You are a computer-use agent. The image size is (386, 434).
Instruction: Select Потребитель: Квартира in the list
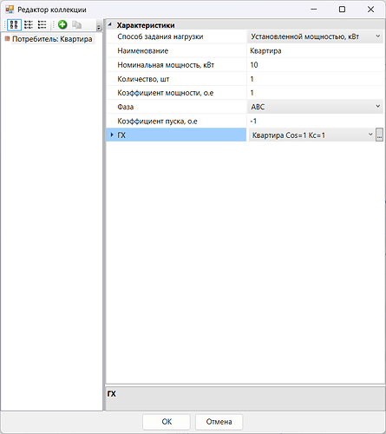[x=52, y=39]
